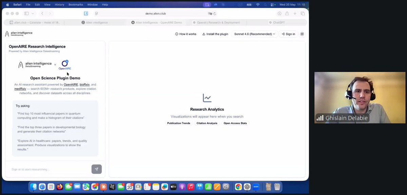Open the Window menu
The width and height of the screenshot is (407, 195).
point(92,5)
